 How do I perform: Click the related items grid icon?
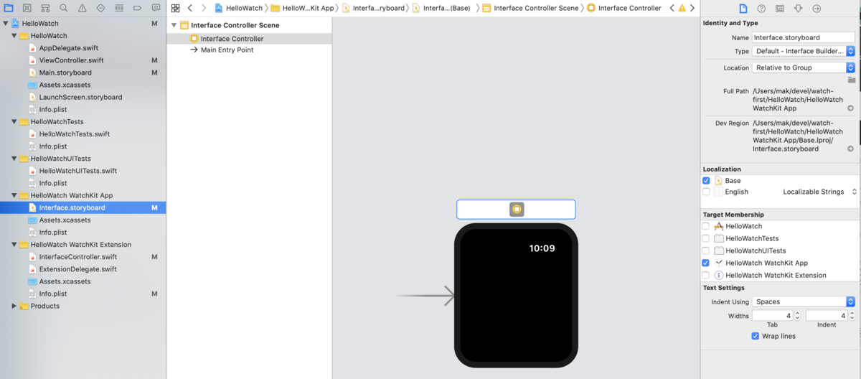pos(175,8)
